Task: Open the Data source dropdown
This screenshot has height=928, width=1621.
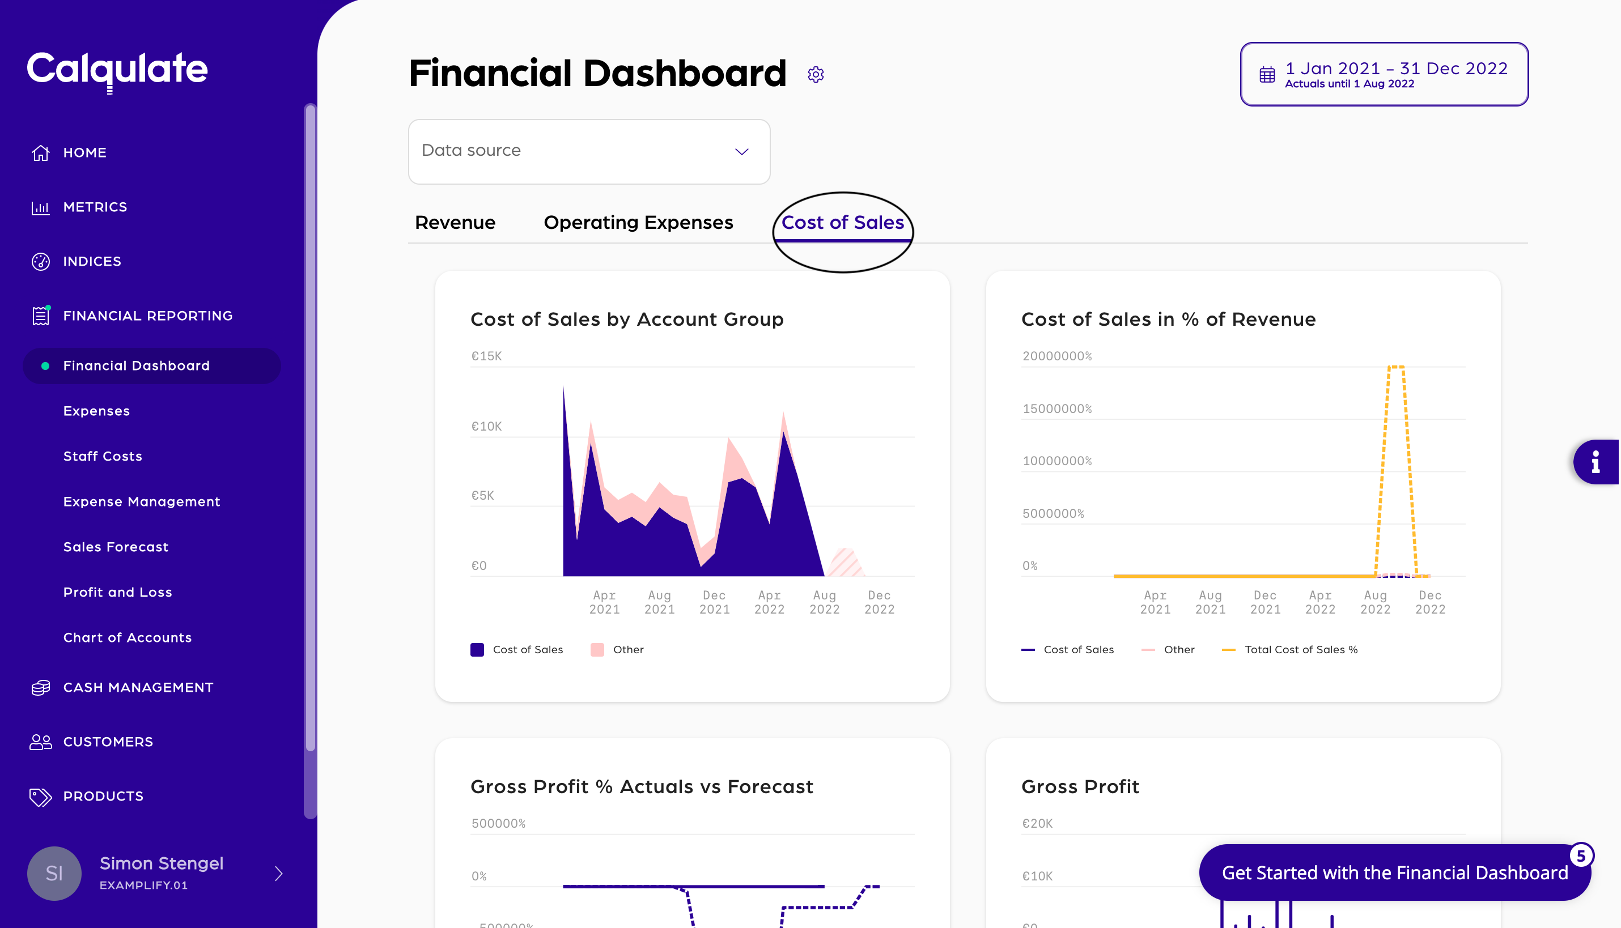Action: 588,152
